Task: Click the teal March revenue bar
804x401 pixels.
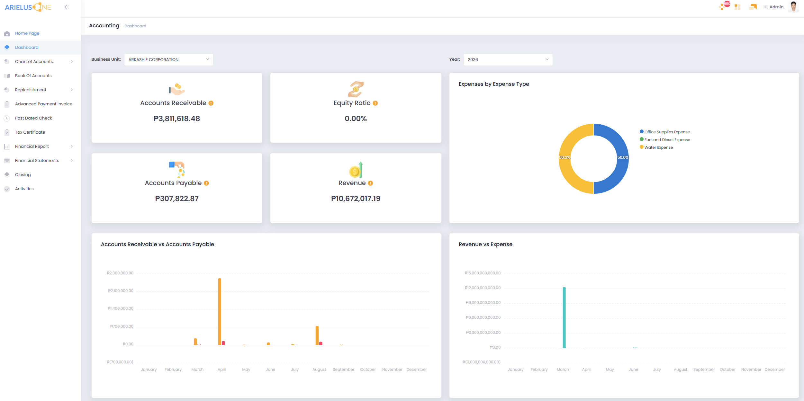Action: pyautogui.click(x=564, y=317)
